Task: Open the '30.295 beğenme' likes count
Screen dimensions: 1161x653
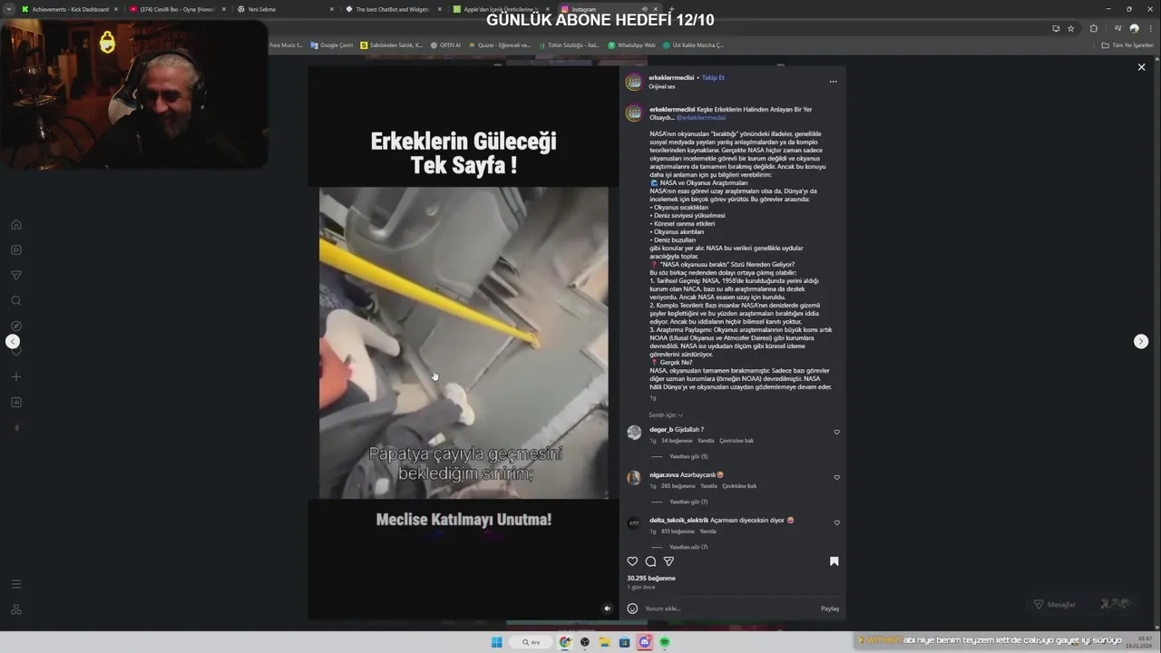Action: [x=651, y=578]
